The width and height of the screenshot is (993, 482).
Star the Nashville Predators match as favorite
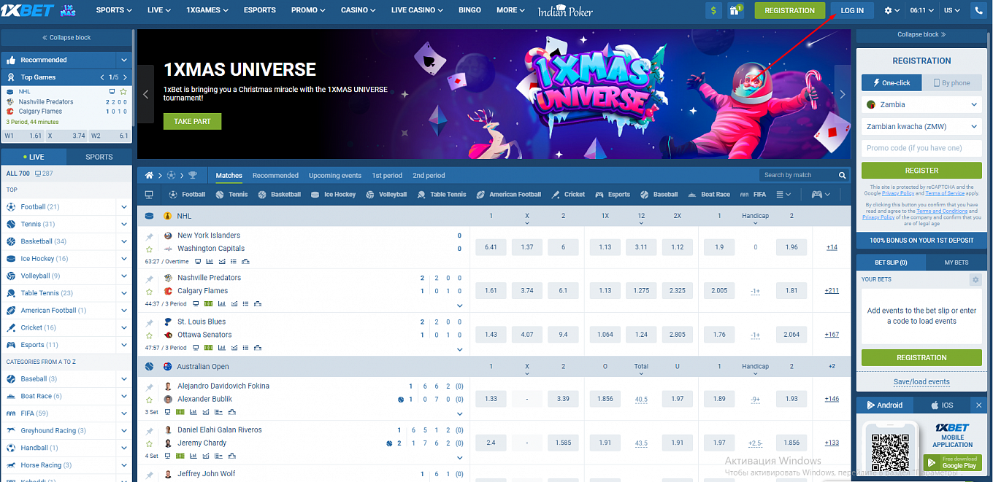click(x=150, y=292)
